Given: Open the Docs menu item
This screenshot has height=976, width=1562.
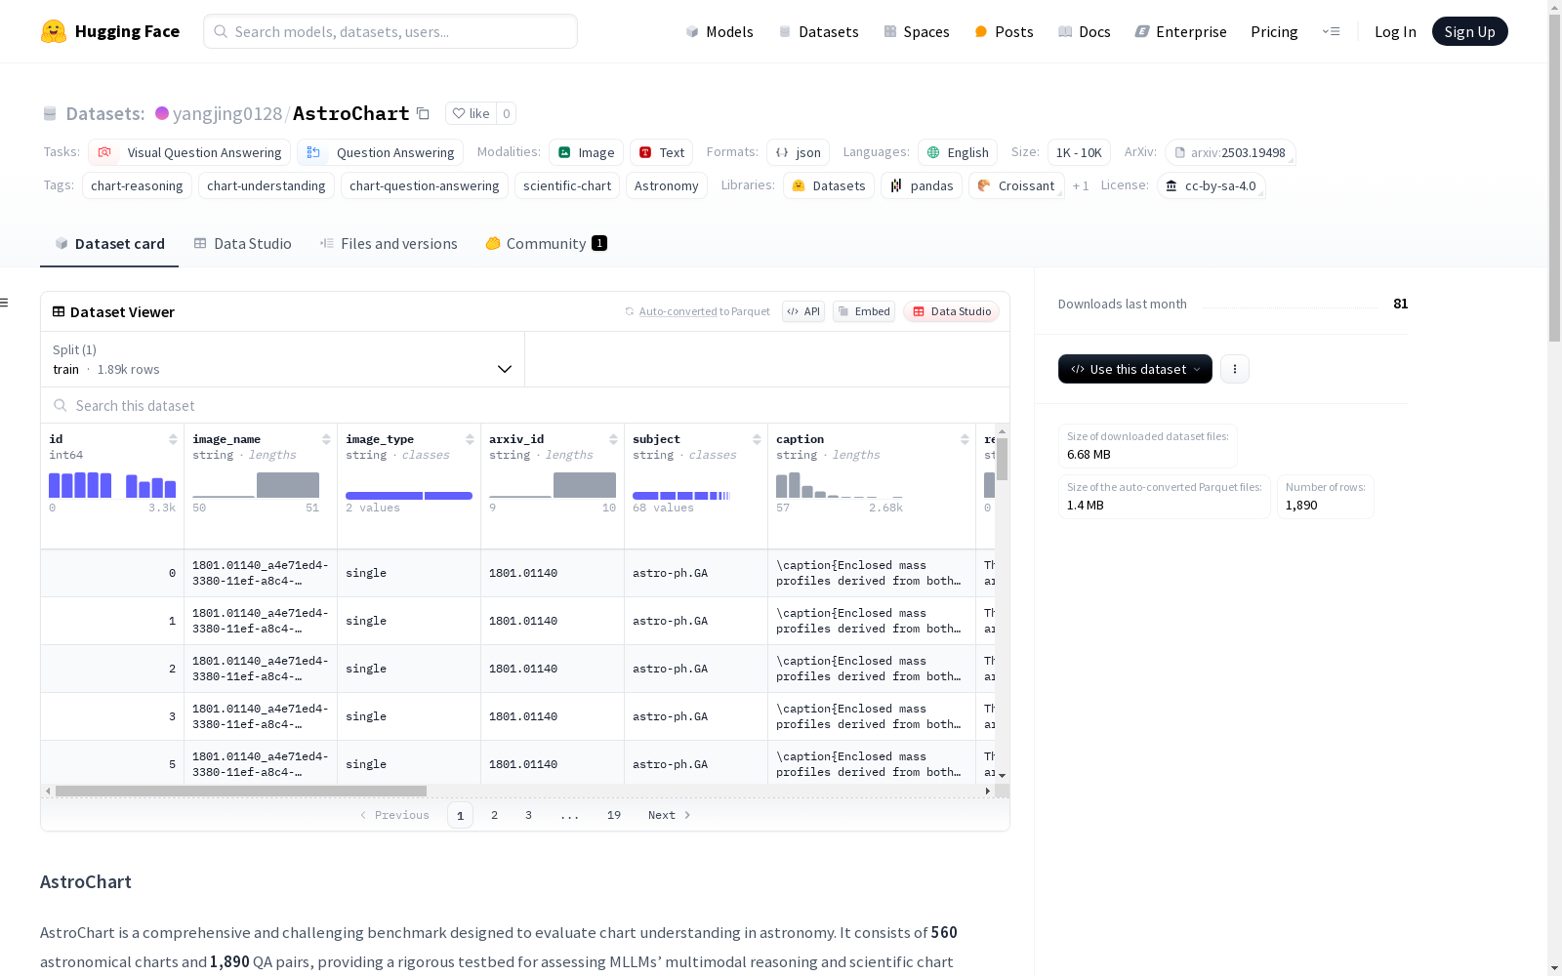Looking at the screenshot, I should 1085,31.
